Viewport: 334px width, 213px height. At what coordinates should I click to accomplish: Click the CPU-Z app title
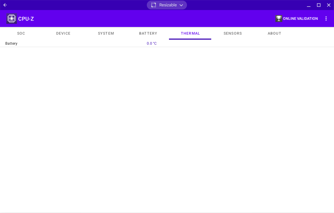click(26, 19)
